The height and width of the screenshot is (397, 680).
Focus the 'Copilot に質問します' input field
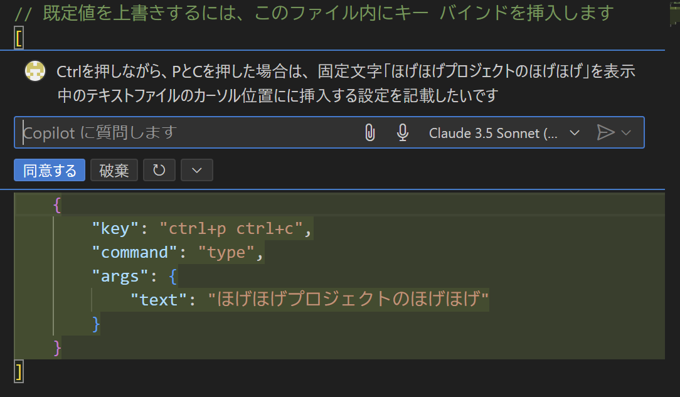(186, 132)
